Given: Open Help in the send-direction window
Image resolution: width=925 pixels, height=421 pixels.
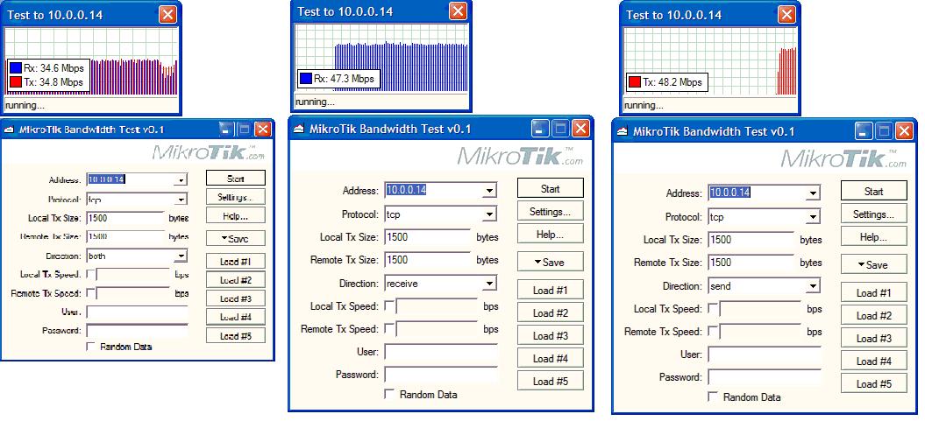Looking at the screenshot, I should (x=873, y=236).
